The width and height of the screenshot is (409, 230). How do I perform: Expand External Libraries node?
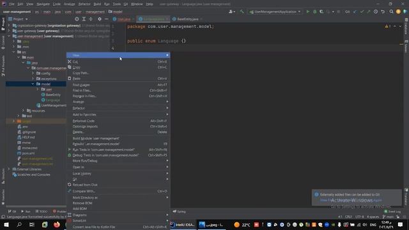pyautogui.click(x=8, y=169)
